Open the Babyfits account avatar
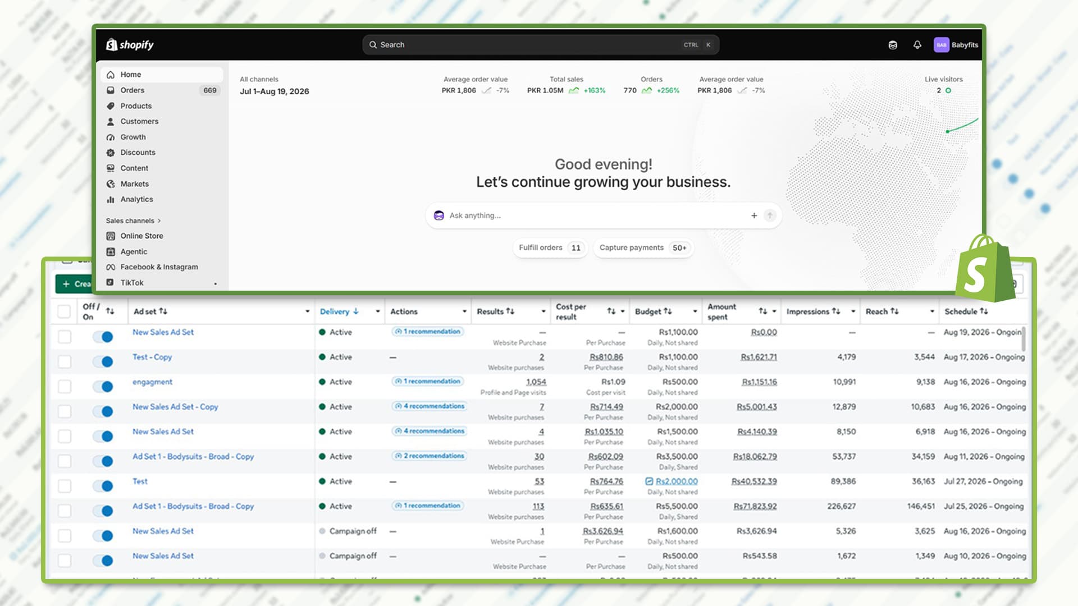Image resolution: width=1078 pixels, height=606 pixels. pyautogui.click(x=942, y=45)
